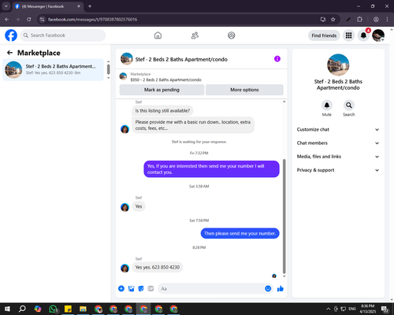Open large listing photo in right panel
394x315 pixels.
(338, 65)
